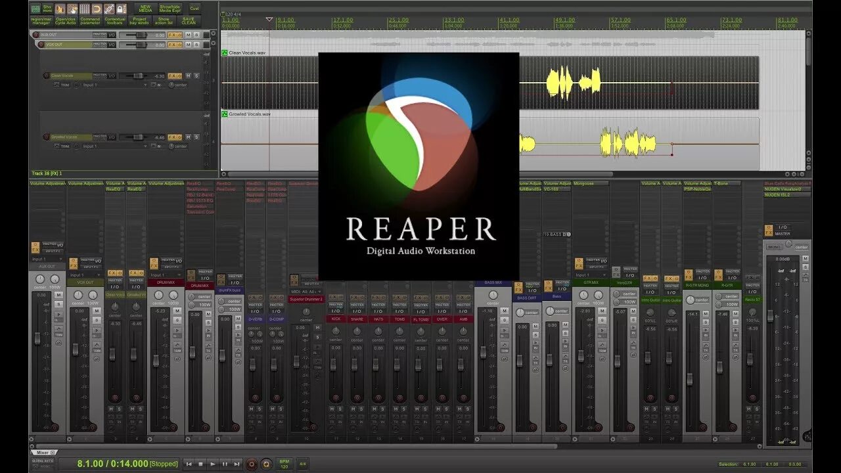Select the Mixer tab
The image size is (841, 473).
[44, 453]
